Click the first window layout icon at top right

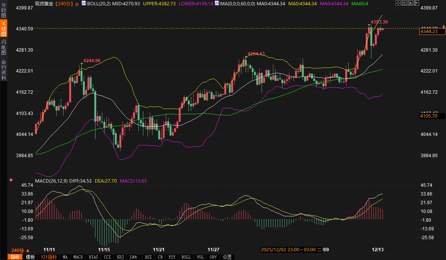[398, 3]
